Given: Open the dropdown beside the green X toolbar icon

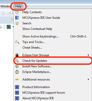Looking at the screenshot, I should 13,27.
